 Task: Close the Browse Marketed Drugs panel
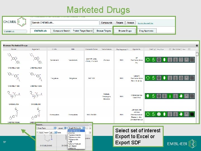point(197,46)
